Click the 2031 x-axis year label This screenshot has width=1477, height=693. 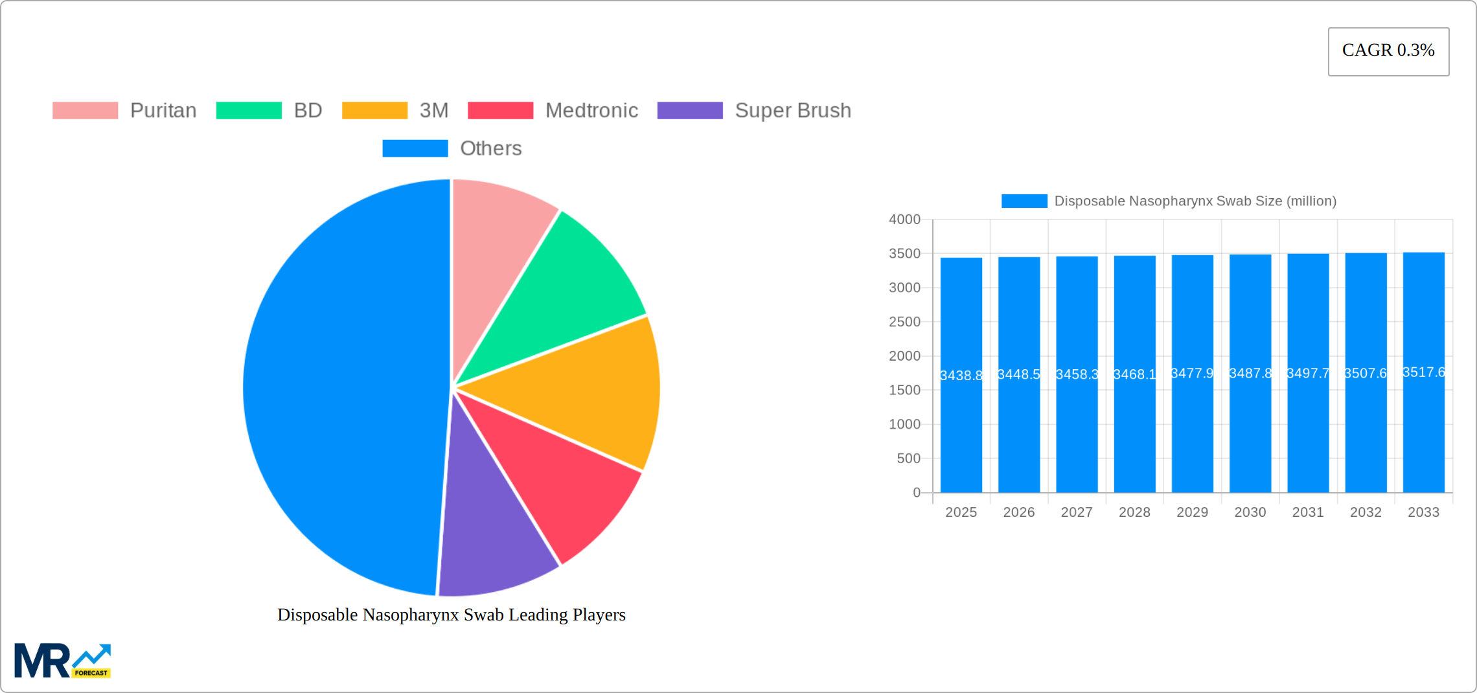pos(1307,512)
